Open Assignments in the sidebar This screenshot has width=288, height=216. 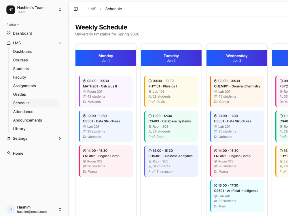coord(34,86)
